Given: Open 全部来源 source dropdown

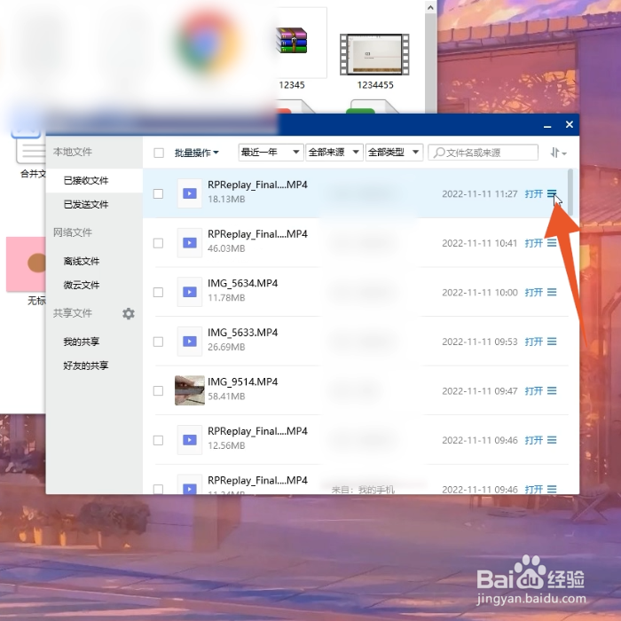Looking at the screenshot, I should pyautogui.click(x=334, y=153).
